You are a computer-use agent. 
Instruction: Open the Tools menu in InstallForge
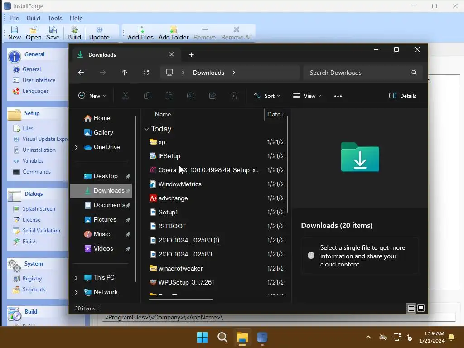(55, 18)
